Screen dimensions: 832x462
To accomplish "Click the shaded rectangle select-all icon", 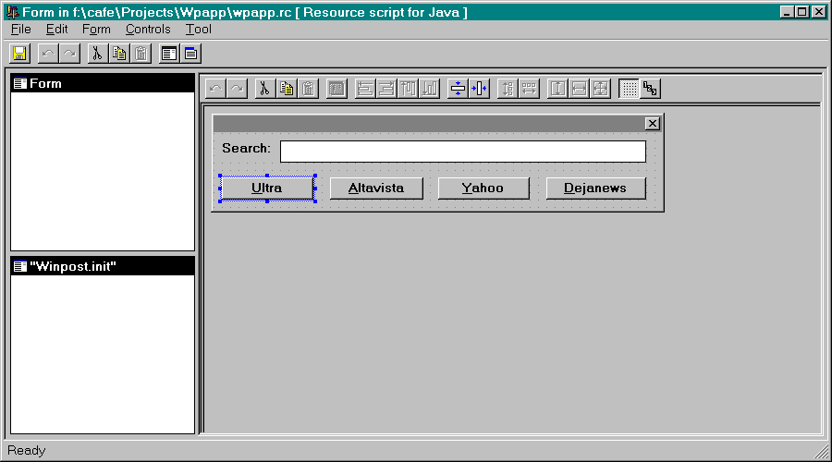I will click(336, 89).
